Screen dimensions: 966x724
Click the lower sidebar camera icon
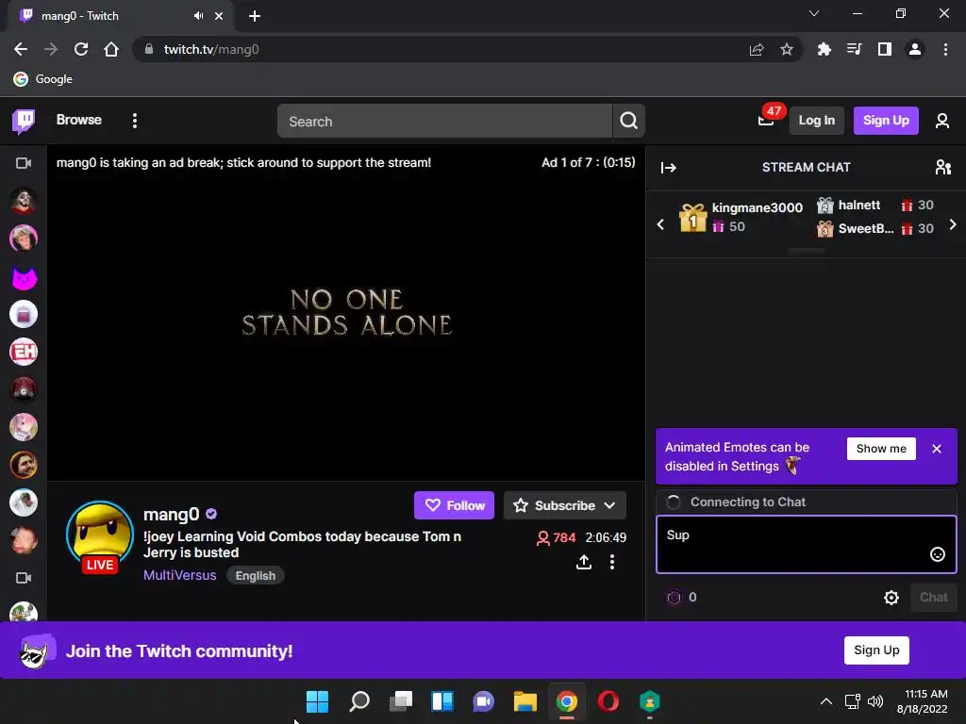click(x=24, y=578)
